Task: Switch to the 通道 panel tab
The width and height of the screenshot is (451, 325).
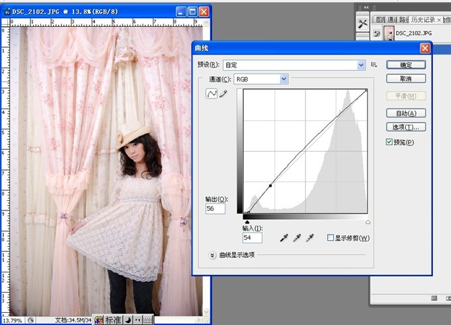Action: pyautogui.click(x=392, y=20)
